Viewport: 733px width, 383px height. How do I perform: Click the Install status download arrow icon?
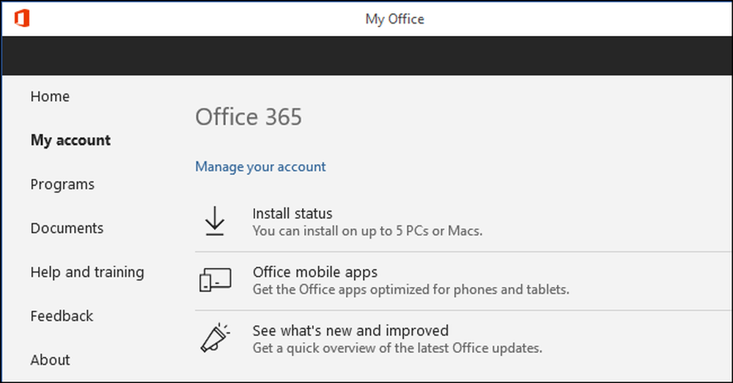(215, 221)
